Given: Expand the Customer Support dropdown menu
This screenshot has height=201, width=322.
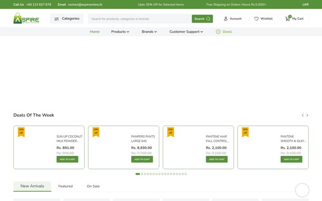Looking at the screenshot, I should coord(186,32).
